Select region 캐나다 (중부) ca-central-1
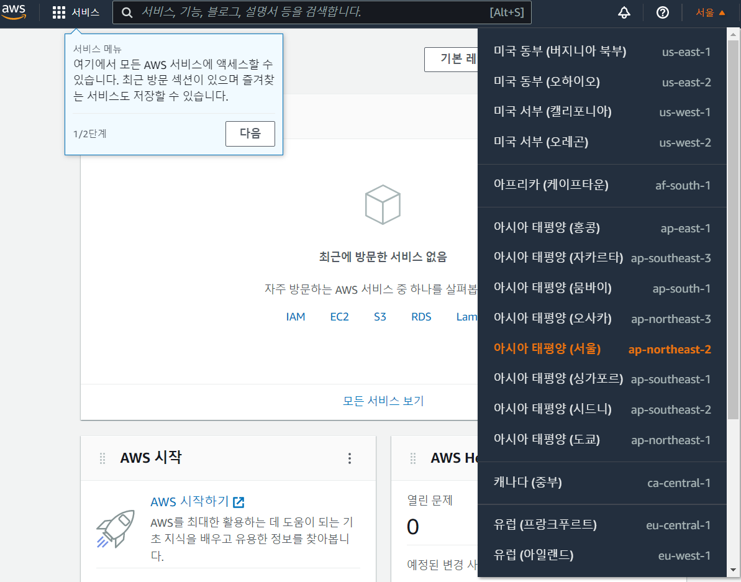 pyautogui.click(x=602, y=483)
